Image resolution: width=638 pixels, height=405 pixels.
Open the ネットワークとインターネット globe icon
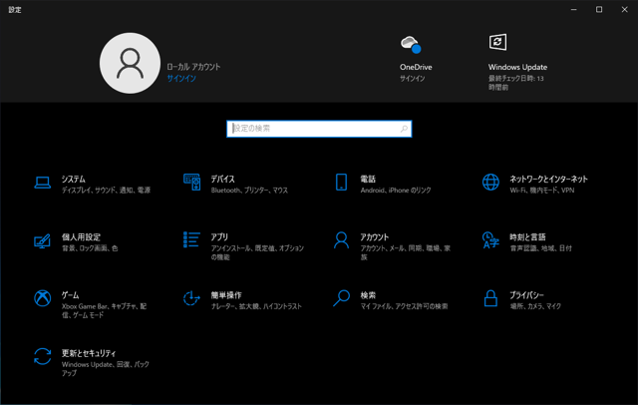click(490, 182)
